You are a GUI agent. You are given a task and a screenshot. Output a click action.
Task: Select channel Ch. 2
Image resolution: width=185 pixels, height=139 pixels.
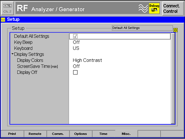tap(7, 11)
